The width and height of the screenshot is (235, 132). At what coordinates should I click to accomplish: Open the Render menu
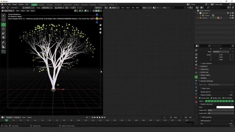pyautogui.click(x=15, y=4)
